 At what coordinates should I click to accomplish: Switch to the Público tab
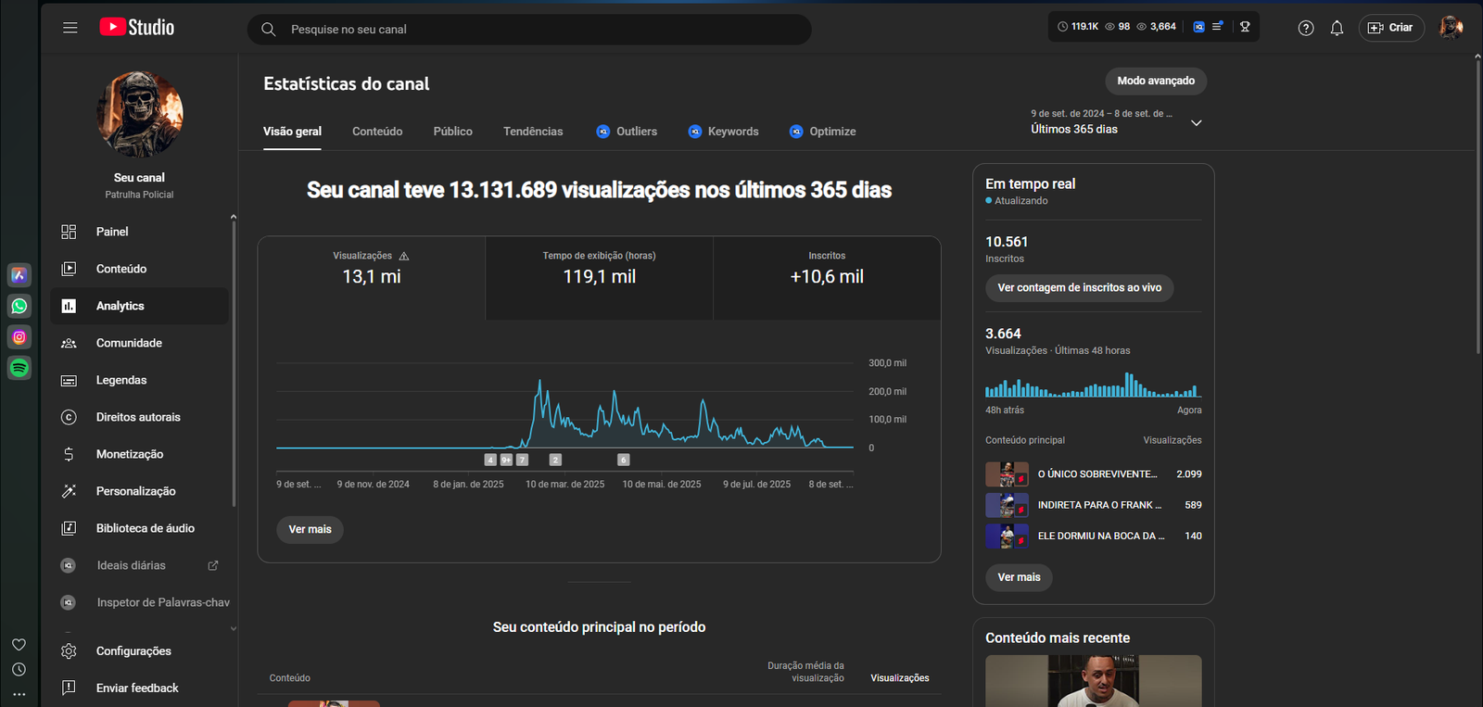click(x=452, y=132)
